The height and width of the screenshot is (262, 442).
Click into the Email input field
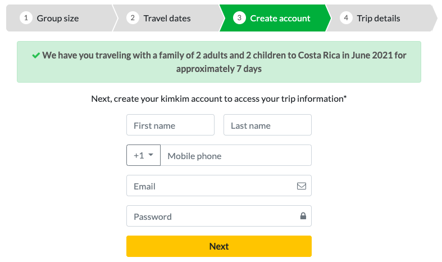point(211,186)
